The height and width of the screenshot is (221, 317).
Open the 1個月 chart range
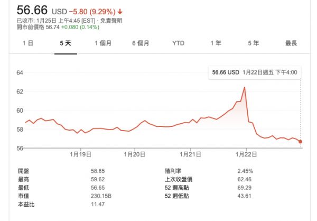[x=103, y=43]
